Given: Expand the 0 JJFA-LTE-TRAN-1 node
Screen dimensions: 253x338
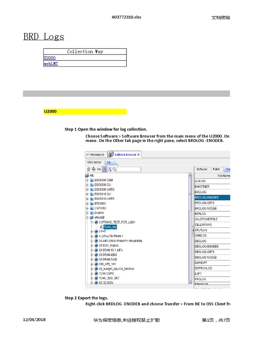Looking at the screenshot, I should click(x=92, y=236).
